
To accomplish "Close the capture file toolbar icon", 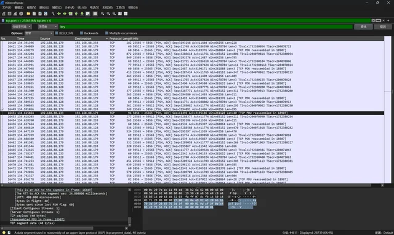I will click(x=40, y=14).
